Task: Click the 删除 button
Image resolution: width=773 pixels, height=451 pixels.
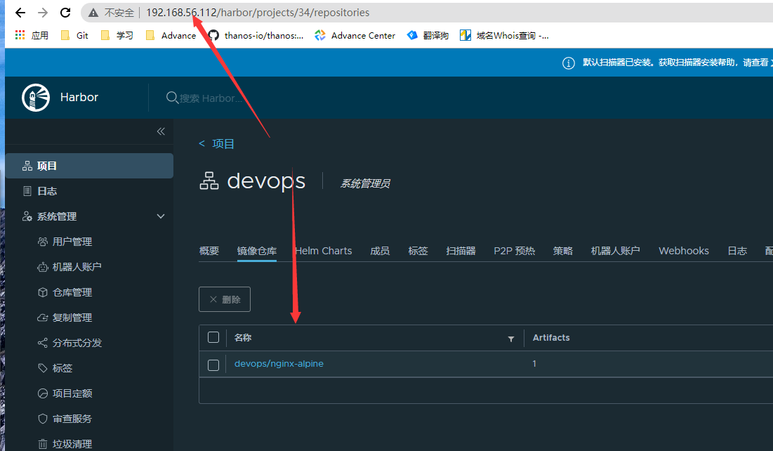Action: [x=225, y=299]
